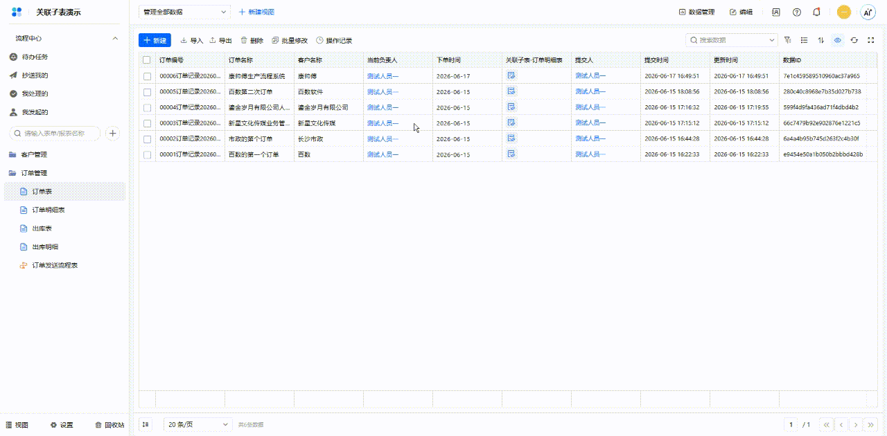Image resolution: width=887 pixels, height=436 pixels.
Task: Open 回收站 at the sidebar bottom
Action: point(109,425)
